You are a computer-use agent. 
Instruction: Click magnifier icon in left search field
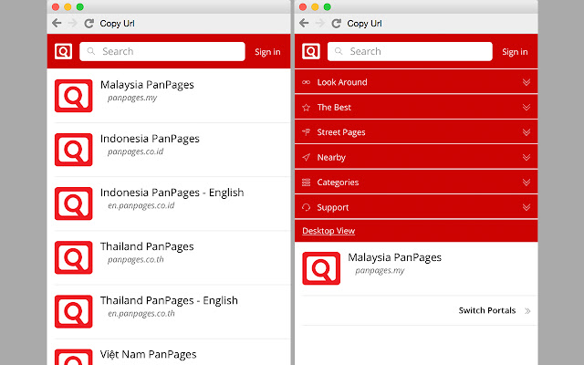[x=91, y=51]
